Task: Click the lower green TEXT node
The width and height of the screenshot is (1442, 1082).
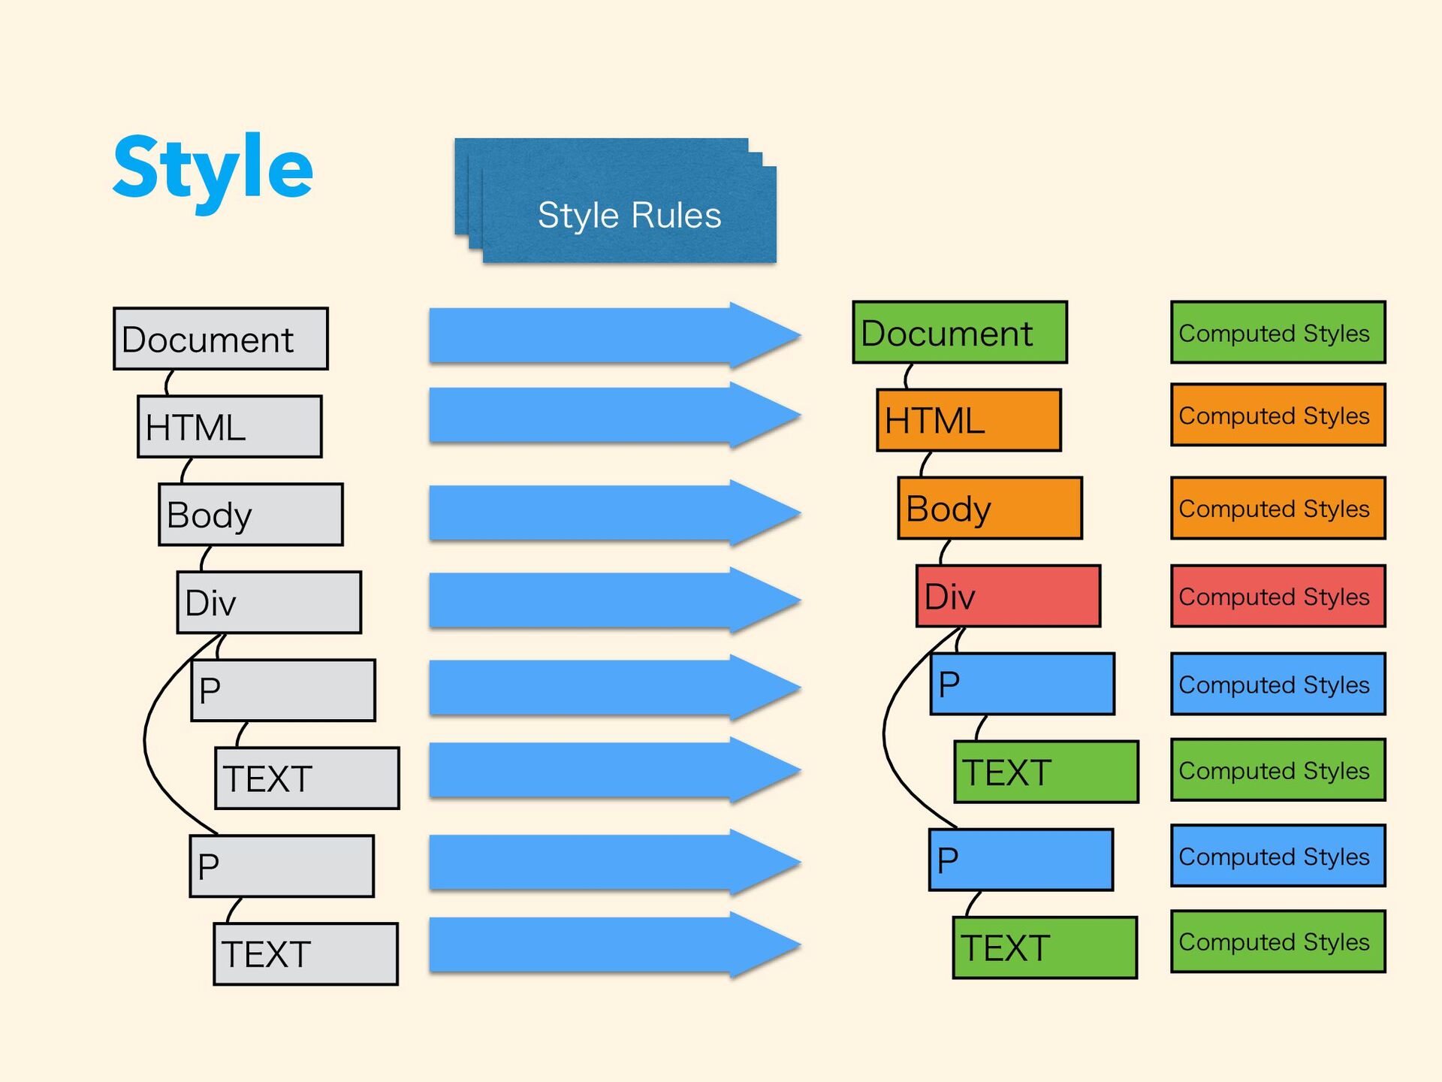Action: click(x=1045, y=948)
